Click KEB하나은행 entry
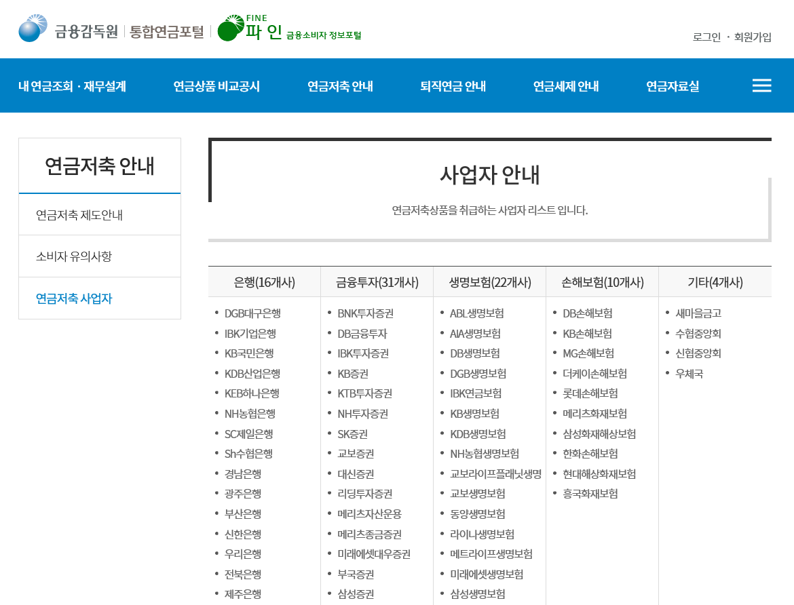794x605 pixels. tap(252, 393)
